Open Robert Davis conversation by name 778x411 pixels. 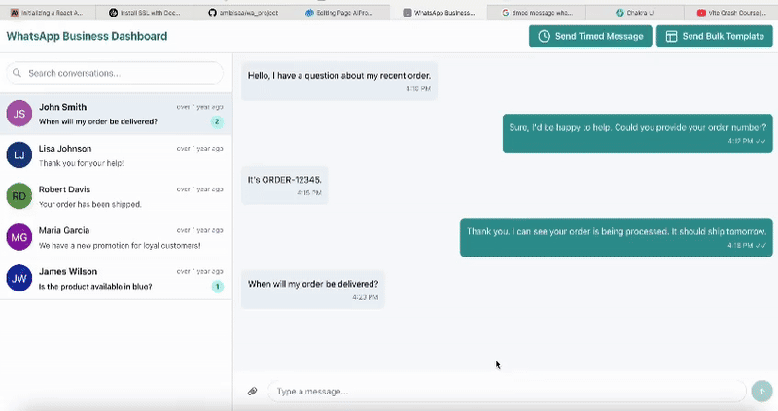tap(64, 188)
